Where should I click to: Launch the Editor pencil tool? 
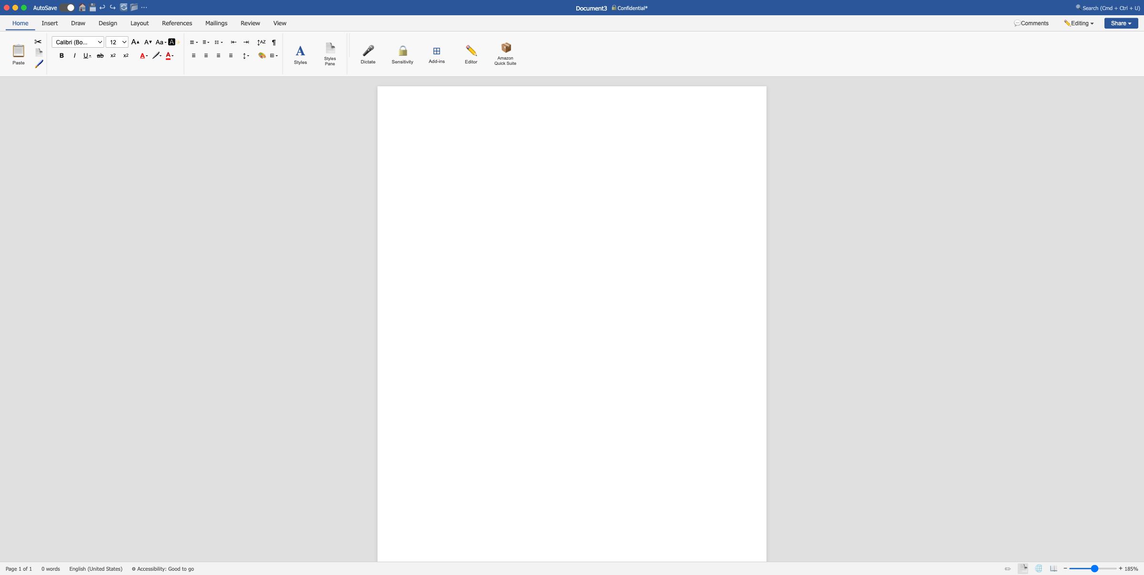tap(471, 53)
